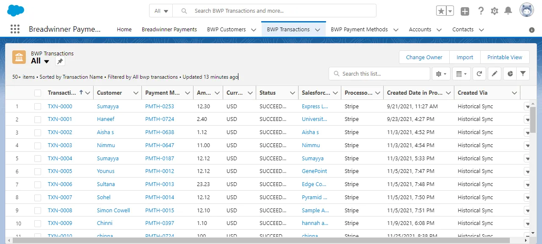542x244 pixels.
Task: Select the TXN-0005 row checkbox
Action: point(38,171)
